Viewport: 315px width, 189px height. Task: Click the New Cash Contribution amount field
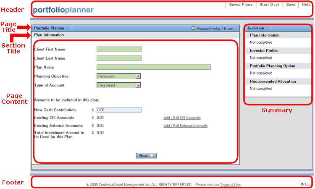[x=119, y=110]
